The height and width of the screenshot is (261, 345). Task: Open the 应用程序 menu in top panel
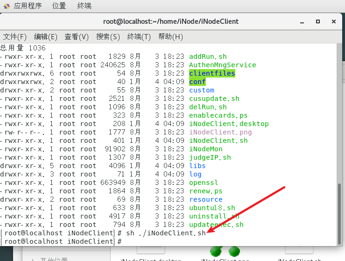28,6
